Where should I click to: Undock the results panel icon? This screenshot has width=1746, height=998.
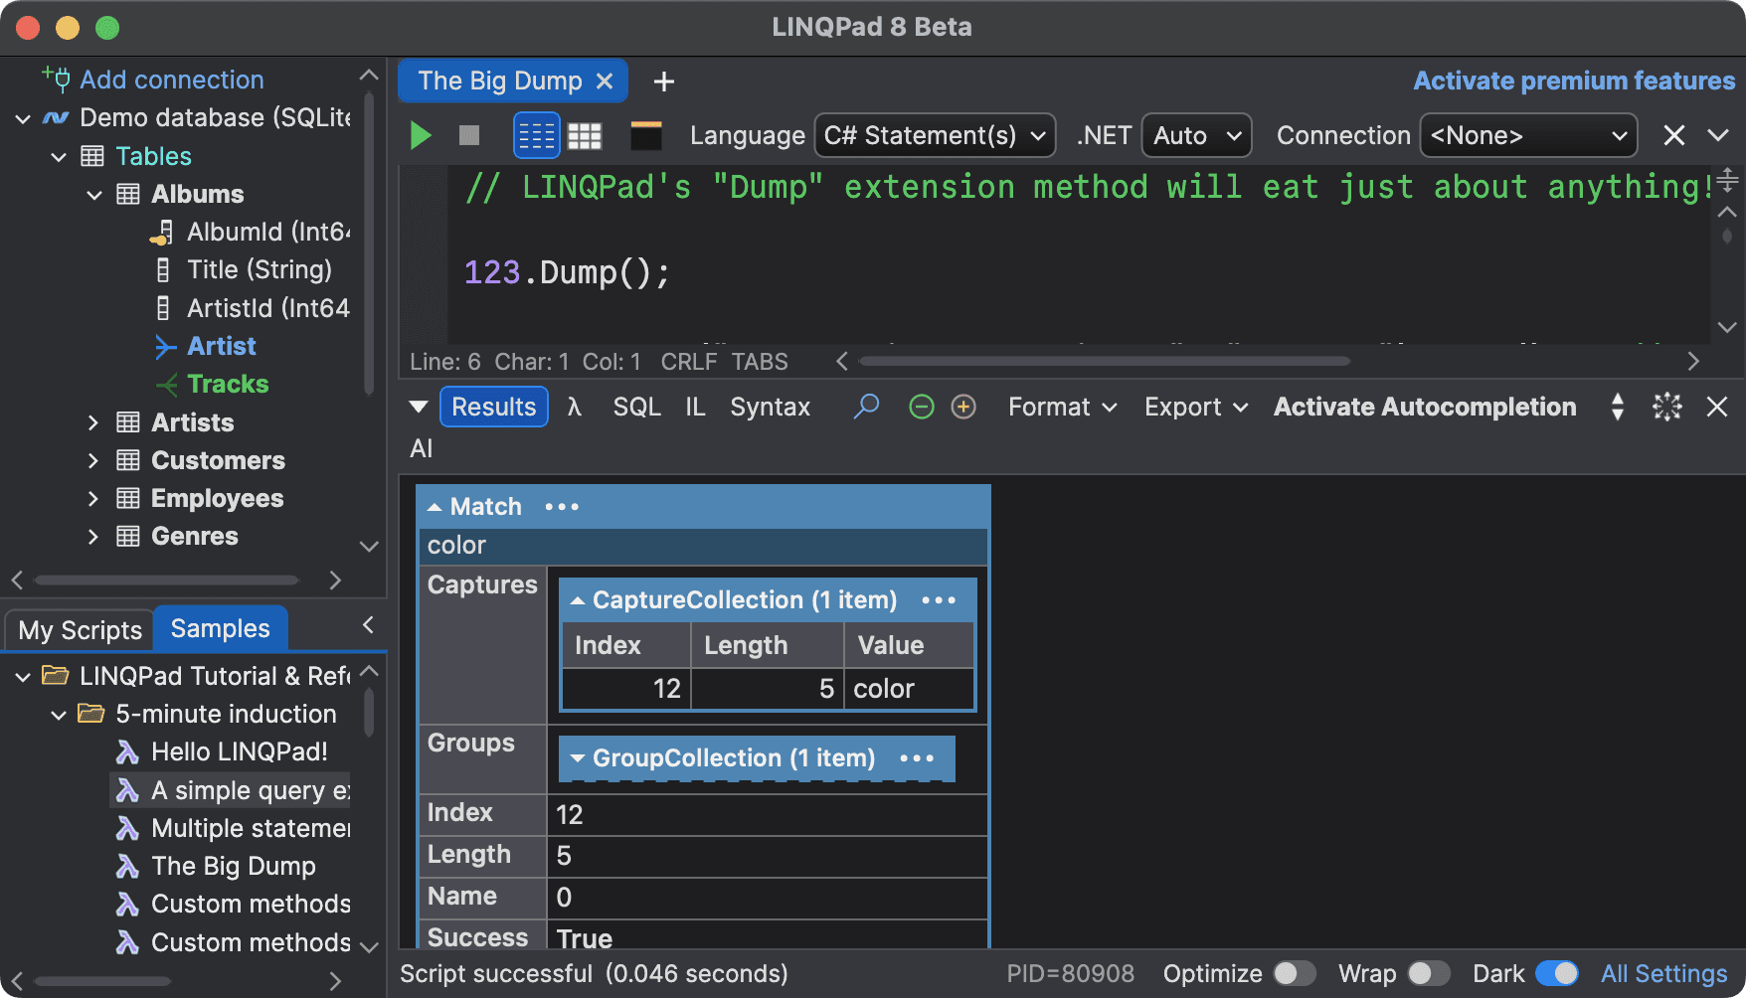point(1666,407)
